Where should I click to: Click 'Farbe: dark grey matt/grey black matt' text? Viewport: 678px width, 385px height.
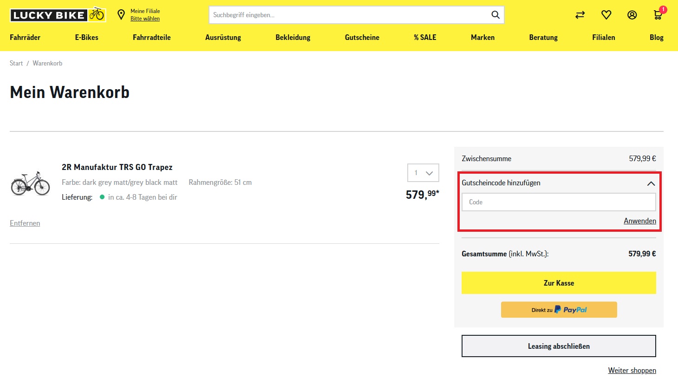120,183
